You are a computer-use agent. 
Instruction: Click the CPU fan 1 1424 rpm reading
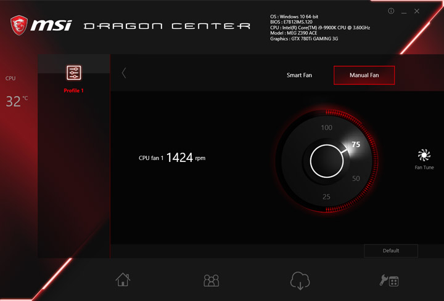[172, 158]
